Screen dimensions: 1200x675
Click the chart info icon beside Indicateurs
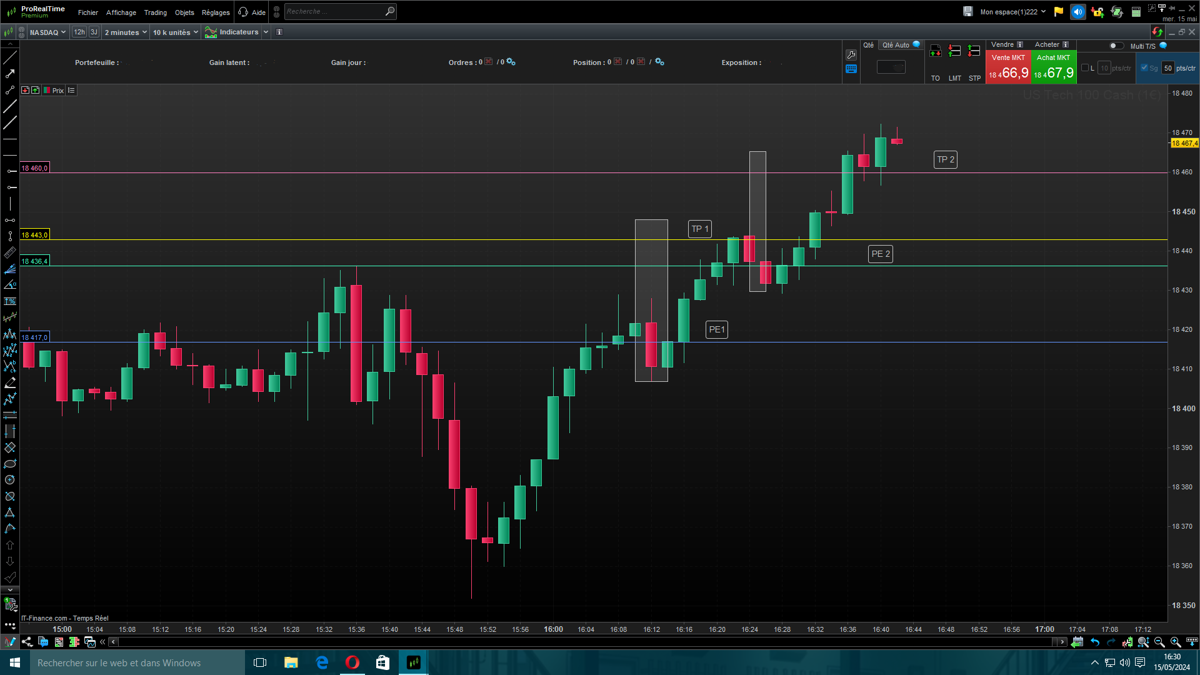tap(279, 32)
